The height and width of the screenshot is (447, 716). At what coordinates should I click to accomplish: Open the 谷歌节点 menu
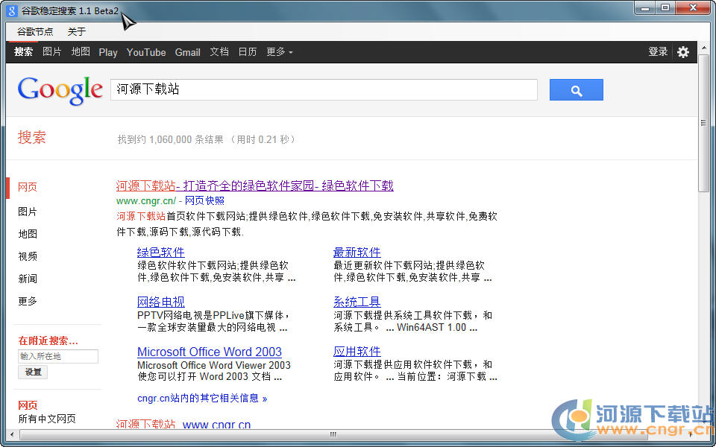coord(35,31)
